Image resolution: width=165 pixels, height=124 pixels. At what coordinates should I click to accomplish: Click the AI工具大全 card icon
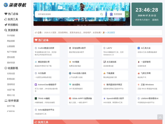(139, 48)
